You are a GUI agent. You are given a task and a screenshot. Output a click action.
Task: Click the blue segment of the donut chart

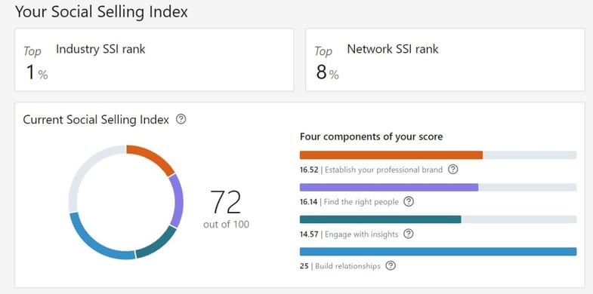[x=97, y=241]
